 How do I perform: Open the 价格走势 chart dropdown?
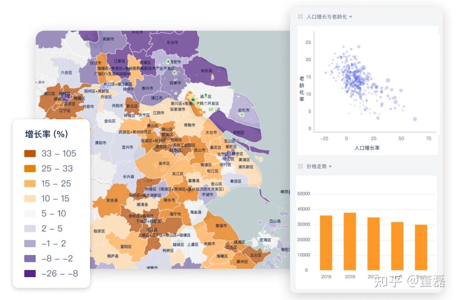(330, 166)
